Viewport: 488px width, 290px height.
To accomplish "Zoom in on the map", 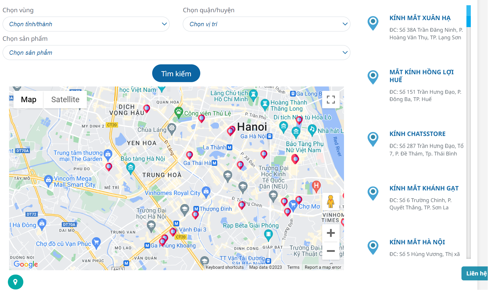I will (331, 233).
